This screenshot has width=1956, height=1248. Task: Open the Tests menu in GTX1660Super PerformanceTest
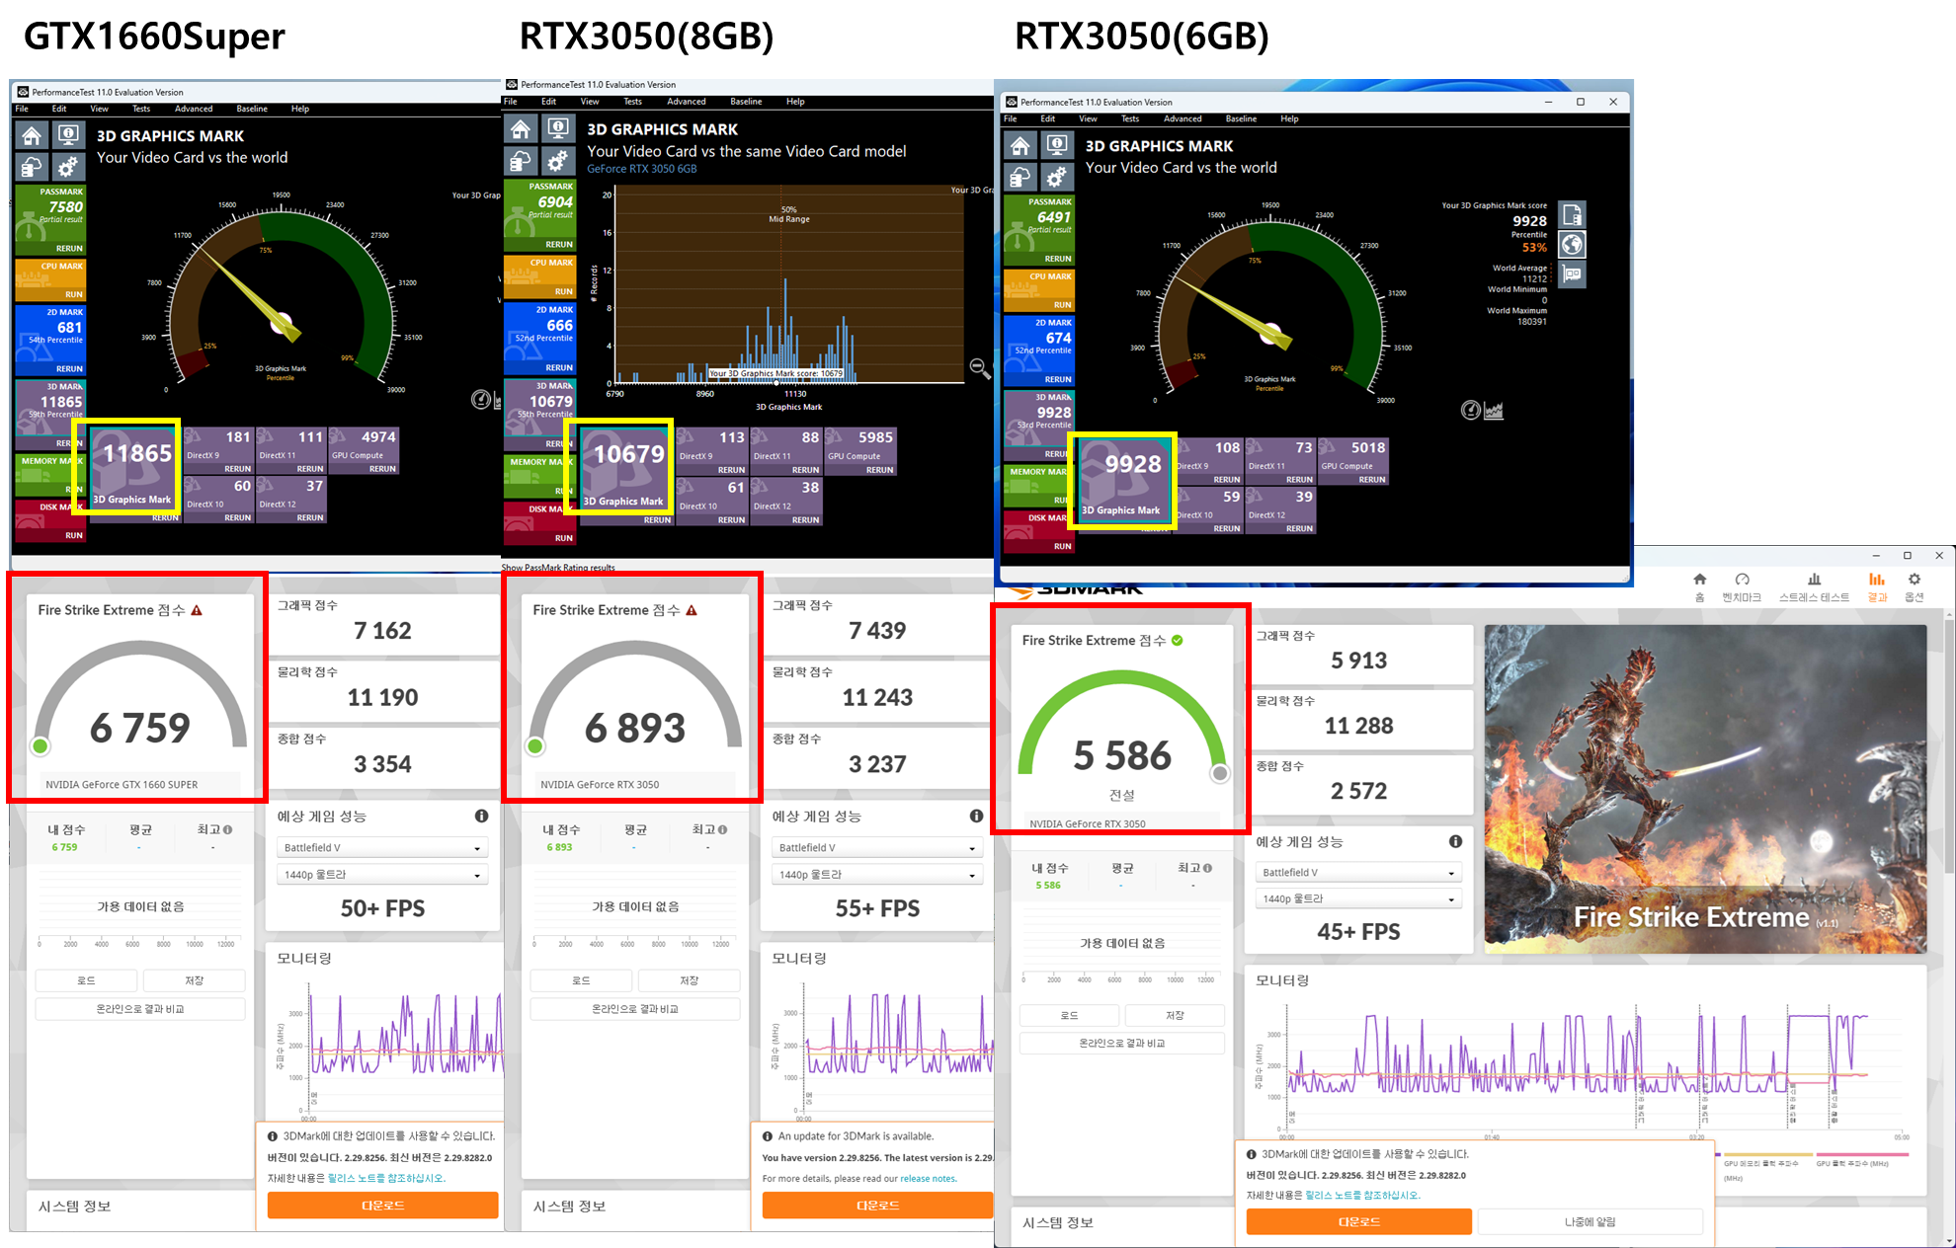[x=141, y=109]
